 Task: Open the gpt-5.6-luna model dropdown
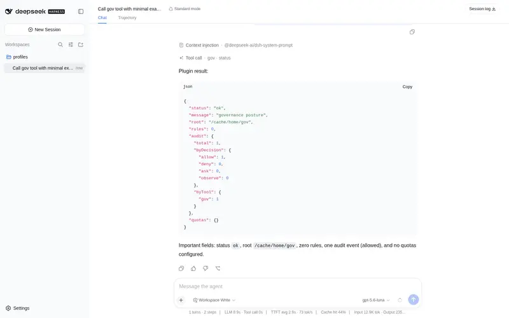click(376, 300)
